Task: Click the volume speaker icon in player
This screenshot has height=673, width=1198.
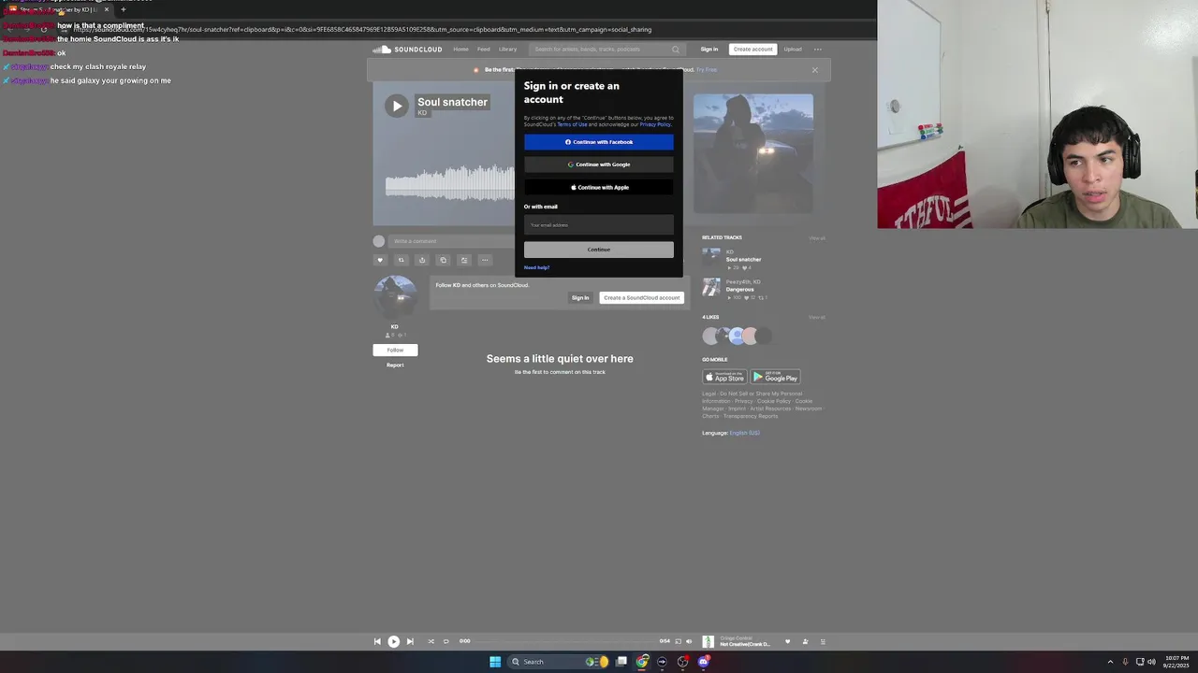Action: 689,641
